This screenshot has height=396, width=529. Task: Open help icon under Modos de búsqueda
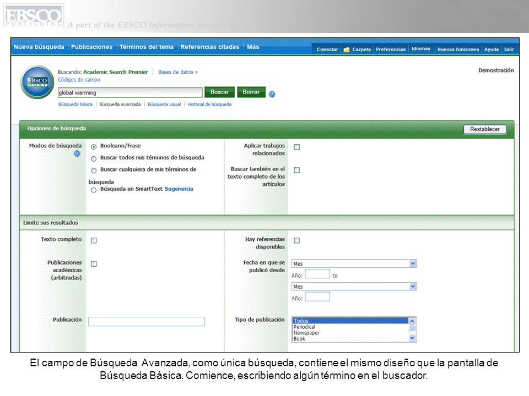click(x=77, y=154)
